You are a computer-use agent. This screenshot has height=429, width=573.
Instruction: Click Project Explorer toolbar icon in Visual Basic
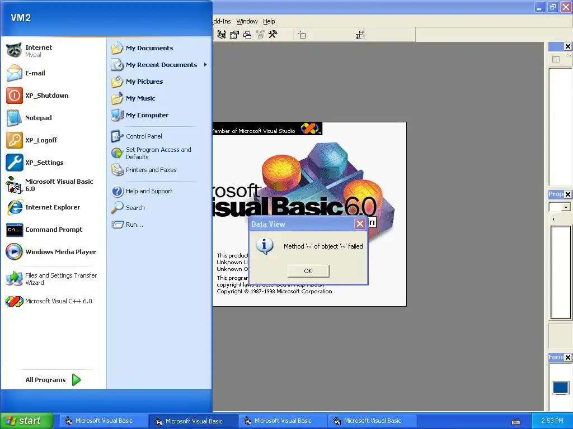coord(222,35)
